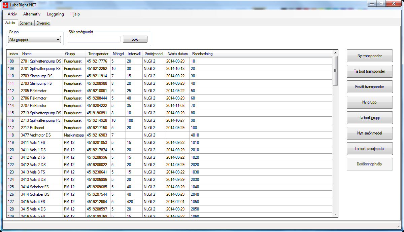Image resolution: width=404 pixels, height=232 pixels.
Task: Click the Ny grupp button
Action: point(370,102)
